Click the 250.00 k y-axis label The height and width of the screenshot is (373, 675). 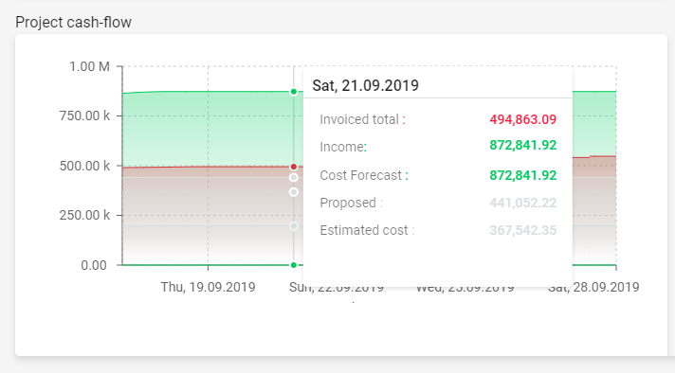point(84,215)
